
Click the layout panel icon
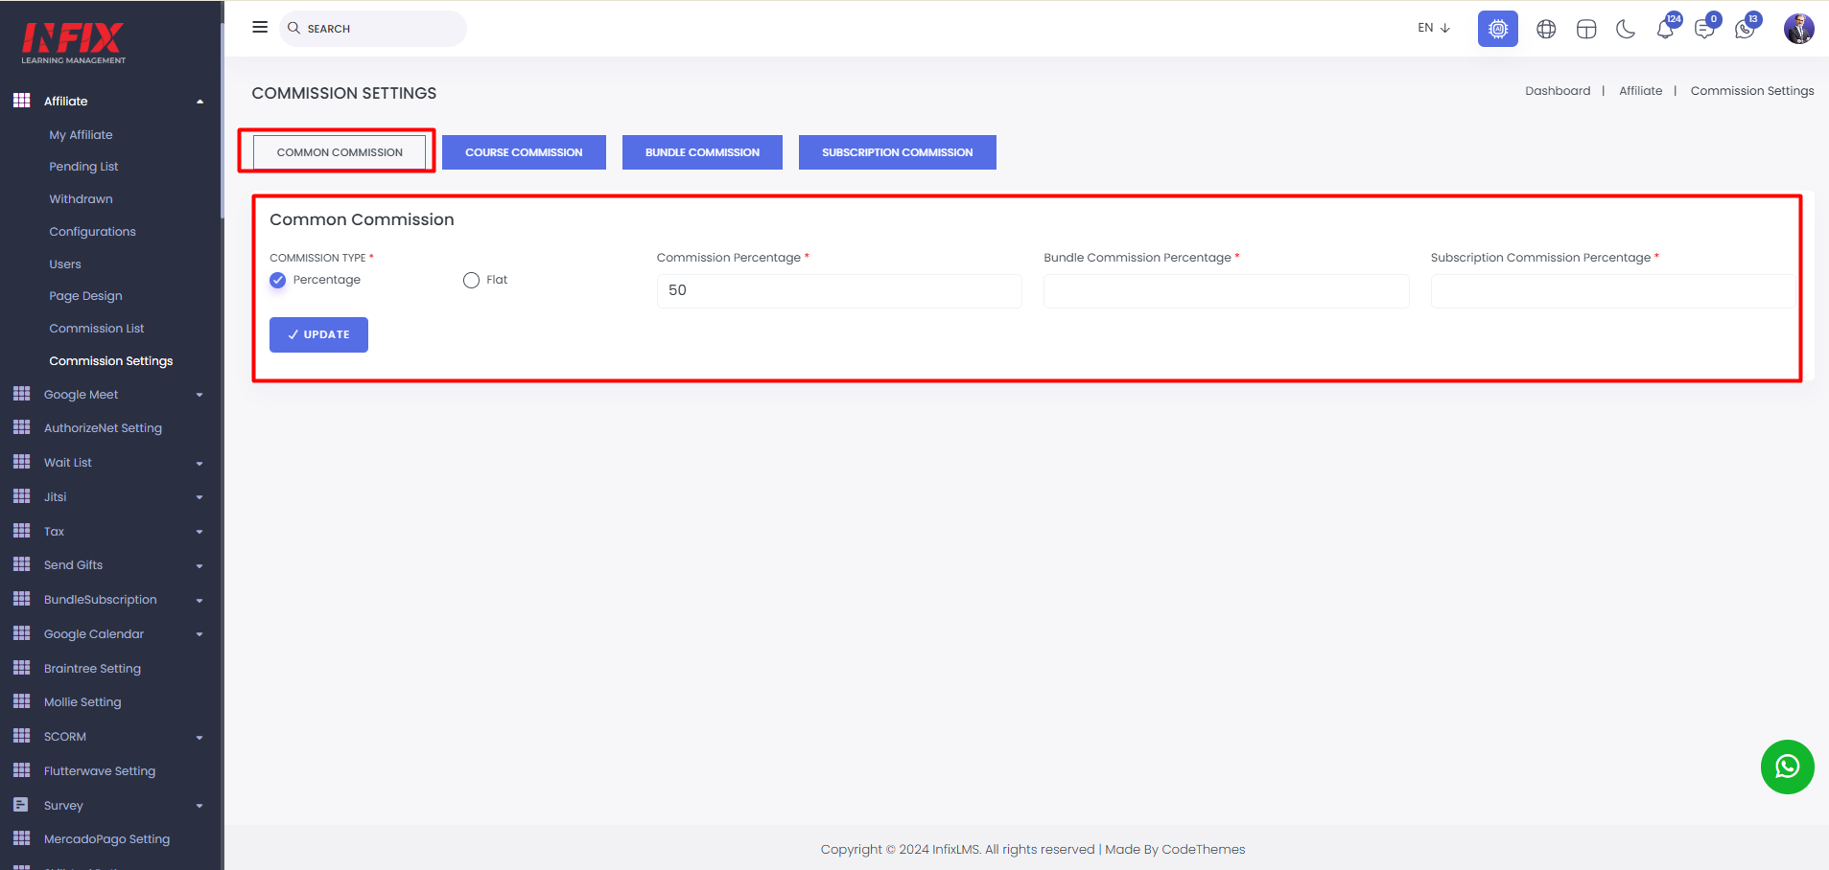click(x=1586, y=30)
